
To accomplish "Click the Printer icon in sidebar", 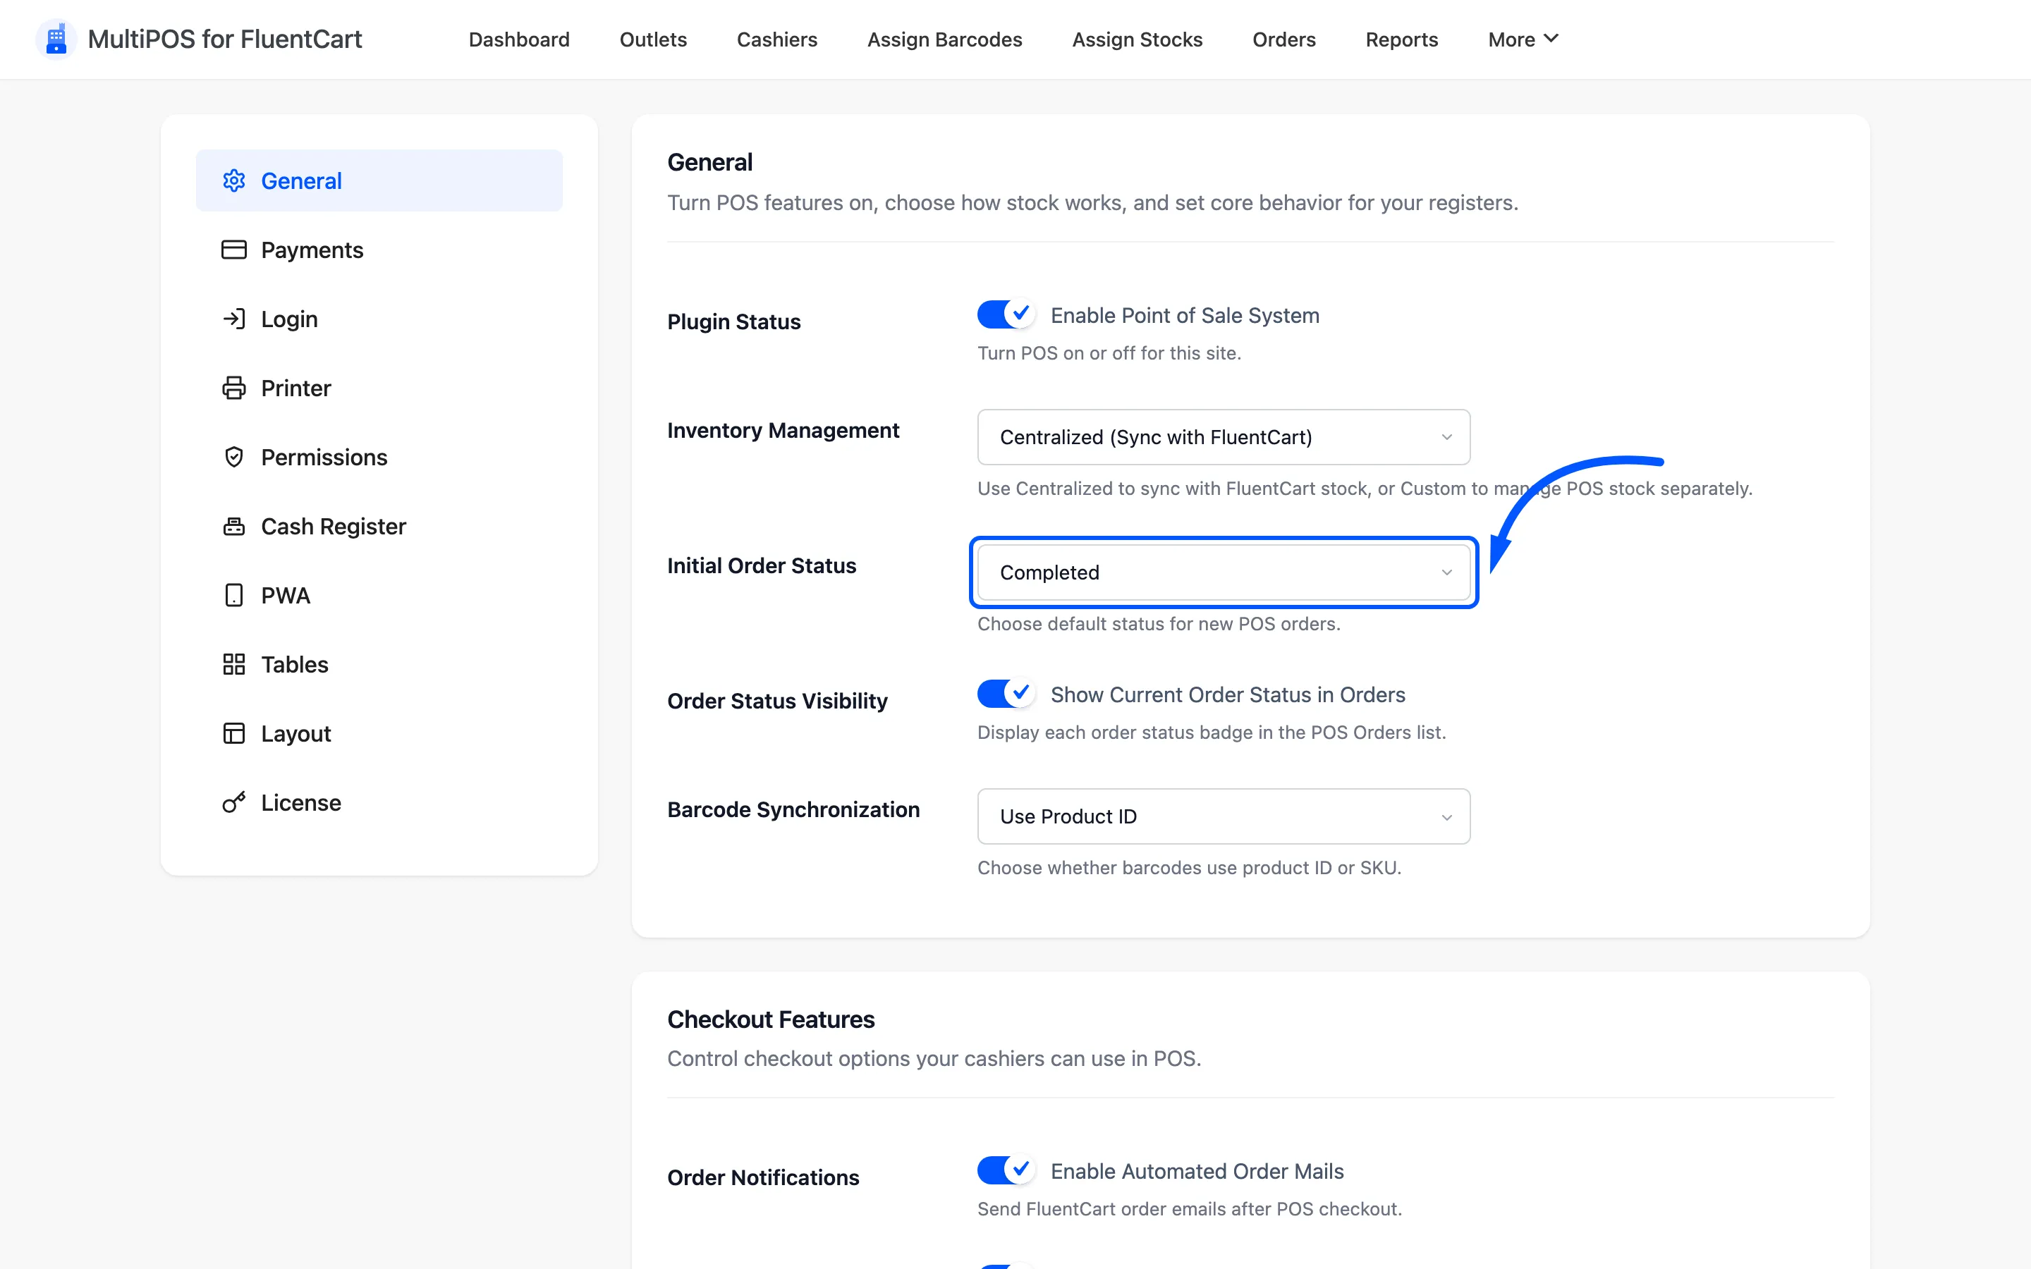I will (x=233, y=388).
